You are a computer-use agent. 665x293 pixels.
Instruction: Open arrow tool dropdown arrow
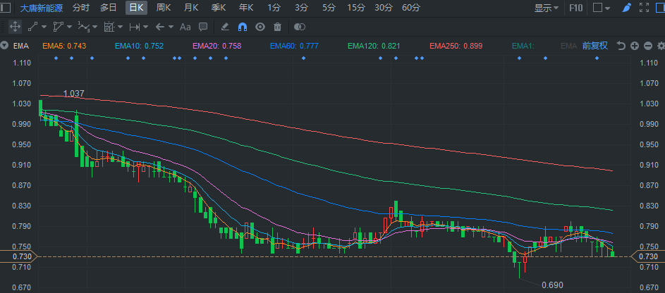[171, 27]
